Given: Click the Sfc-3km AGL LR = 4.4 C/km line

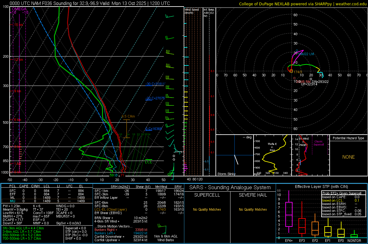Looking at the screenshot, I should click(23, 228).
